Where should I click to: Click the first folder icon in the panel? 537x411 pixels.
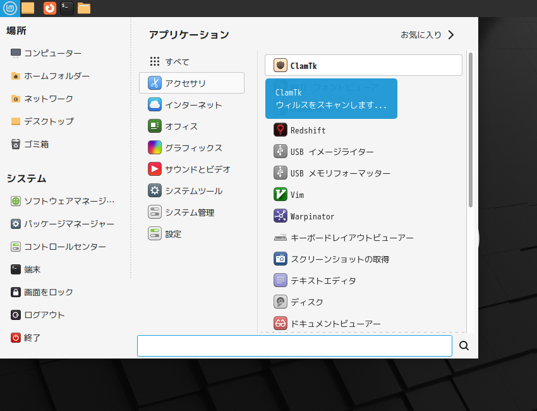(x=28, y=8)
